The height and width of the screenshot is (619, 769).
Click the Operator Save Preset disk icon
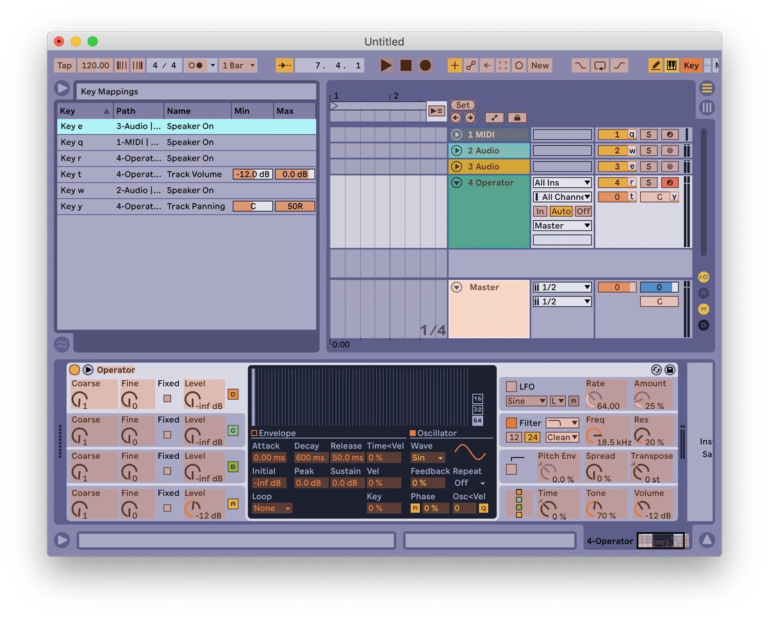click(670, 370)
